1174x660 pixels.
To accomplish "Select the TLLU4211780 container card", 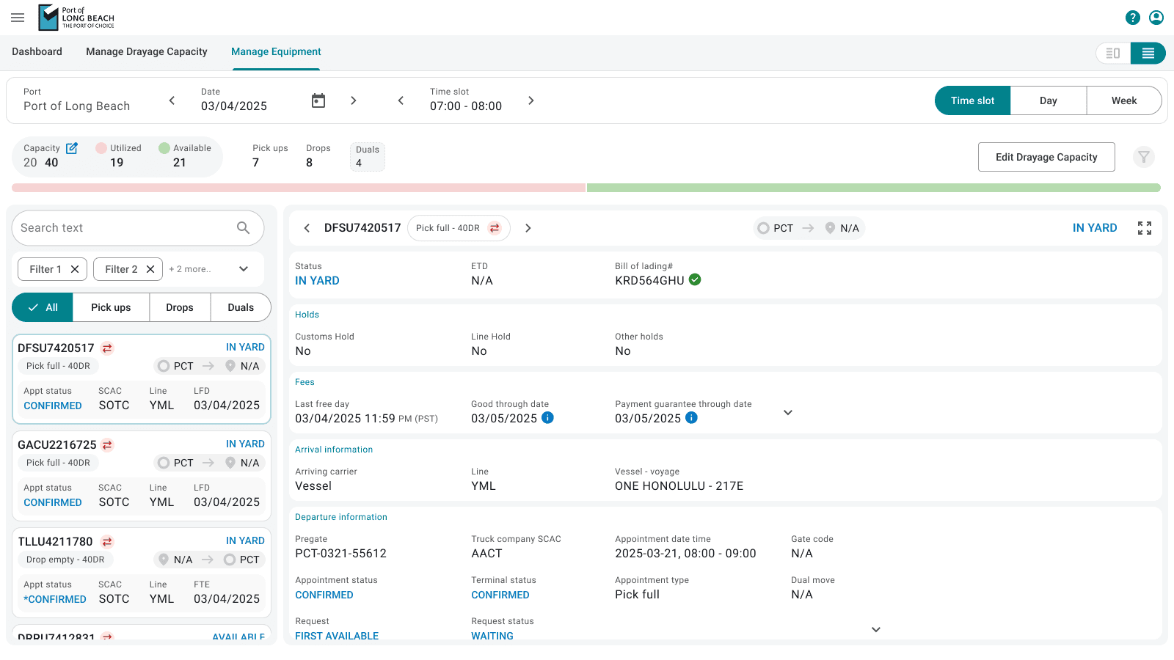I will [x=142, y=573].
